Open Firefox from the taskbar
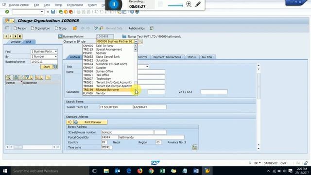Viewport: 311px width, 175px height. (x=140, y=171)
